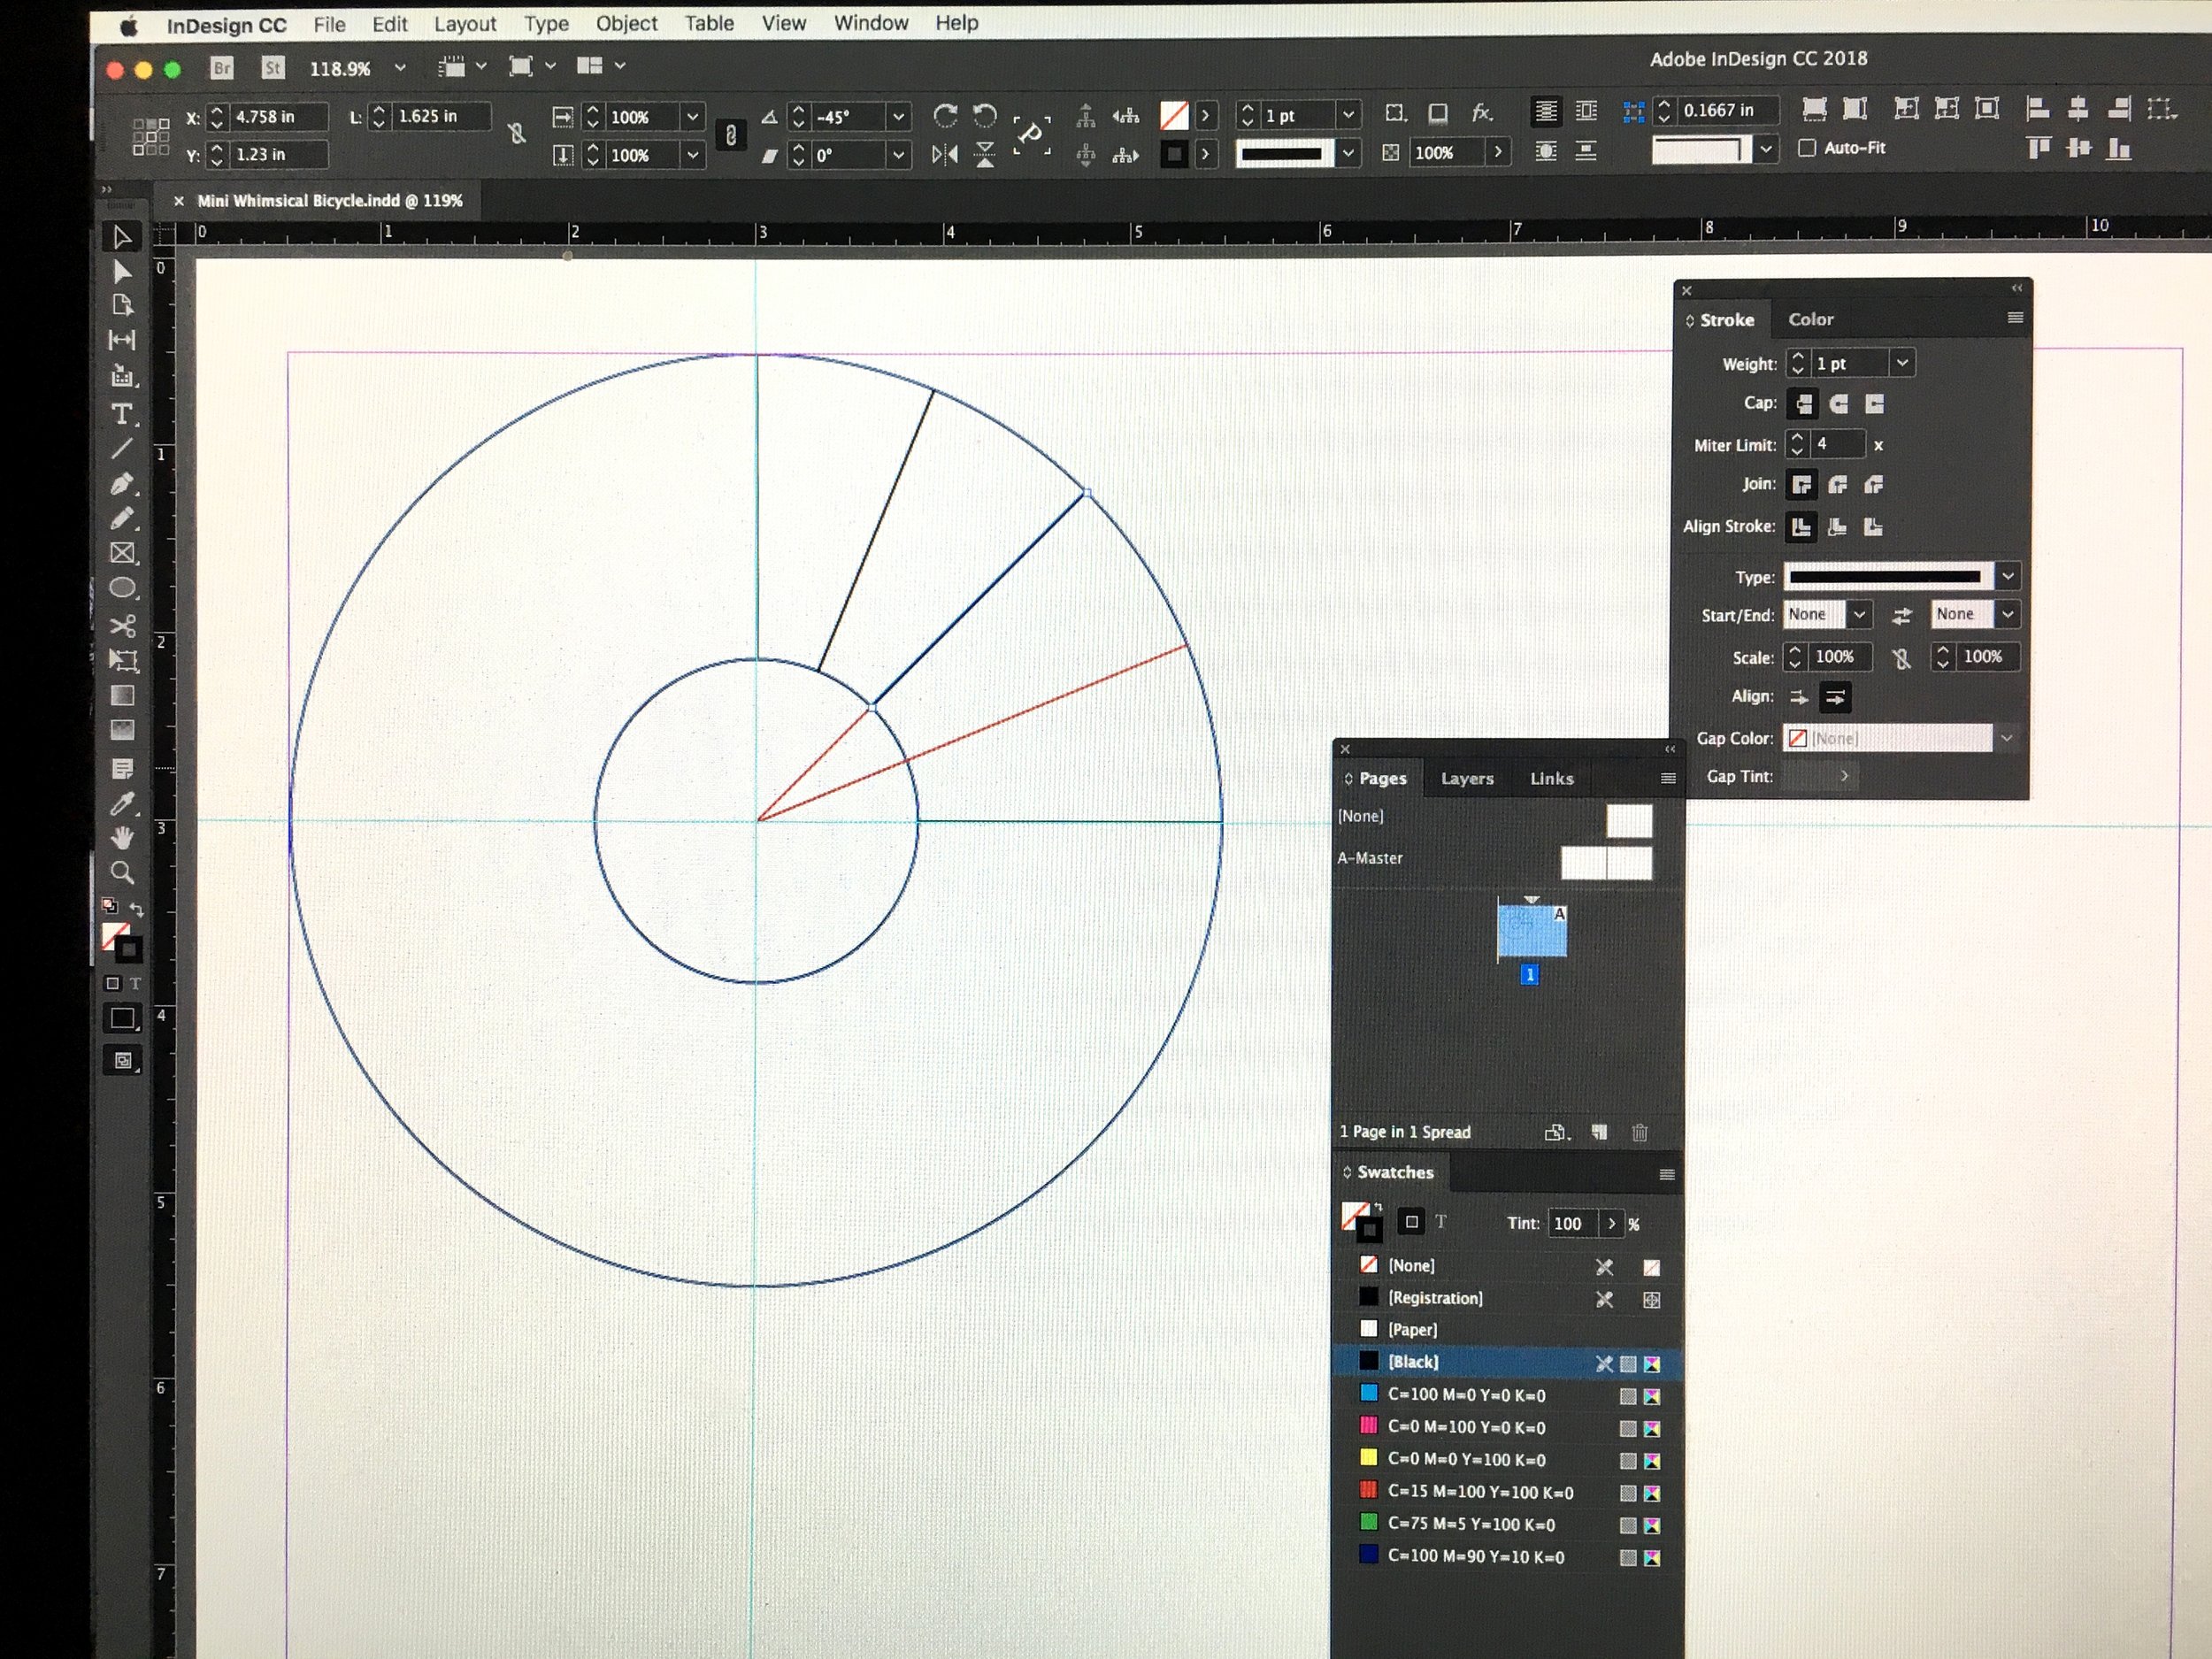Select the Ellipse tool

pos(122,588)
